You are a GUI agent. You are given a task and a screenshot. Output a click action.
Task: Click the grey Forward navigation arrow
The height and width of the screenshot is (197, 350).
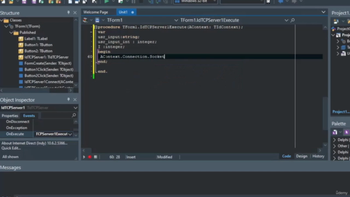(294, 2)
